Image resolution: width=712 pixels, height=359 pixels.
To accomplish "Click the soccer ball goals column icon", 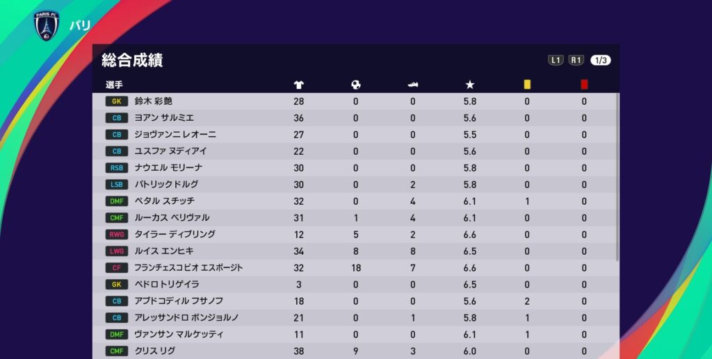I will point(356,85).
